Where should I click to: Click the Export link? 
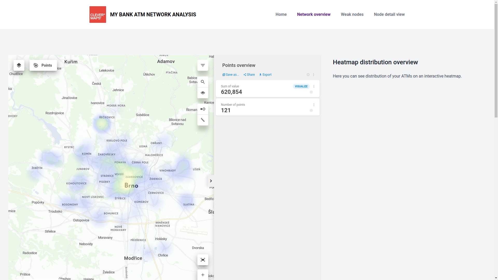[x=265, y=75]
